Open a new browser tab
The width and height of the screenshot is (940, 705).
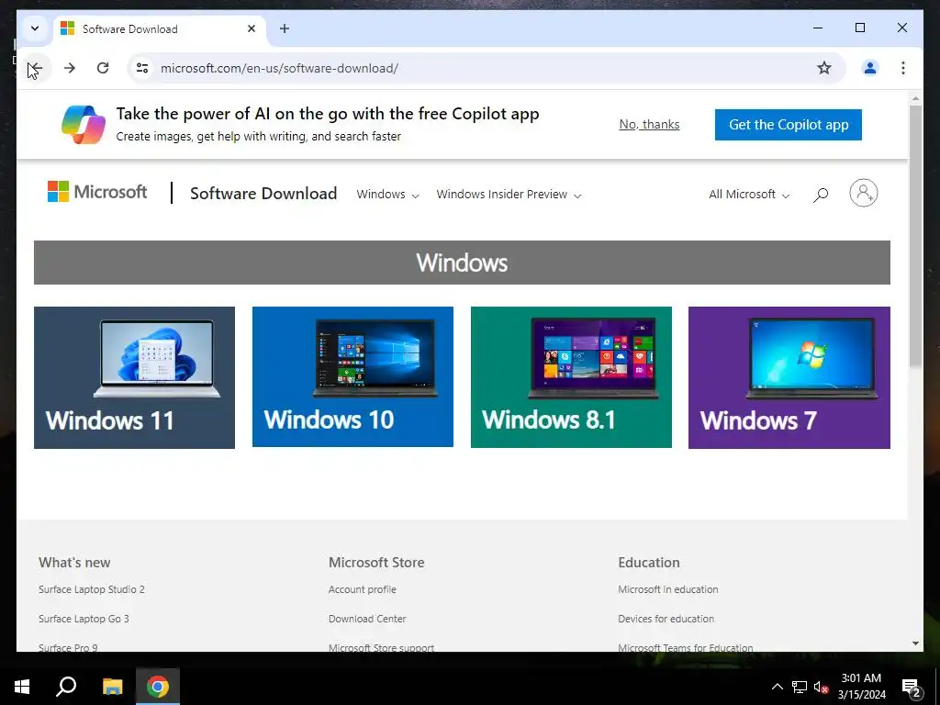coord(285,28)
